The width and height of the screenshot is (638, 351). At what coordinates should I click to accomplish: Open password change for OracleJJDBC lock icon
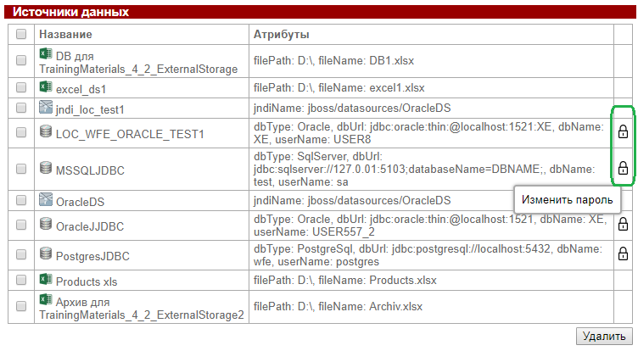coord(623,224)
